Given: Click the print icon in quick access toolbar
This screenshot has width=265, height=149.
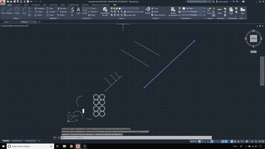Looking at the screenshot, I should coord(28,2).
